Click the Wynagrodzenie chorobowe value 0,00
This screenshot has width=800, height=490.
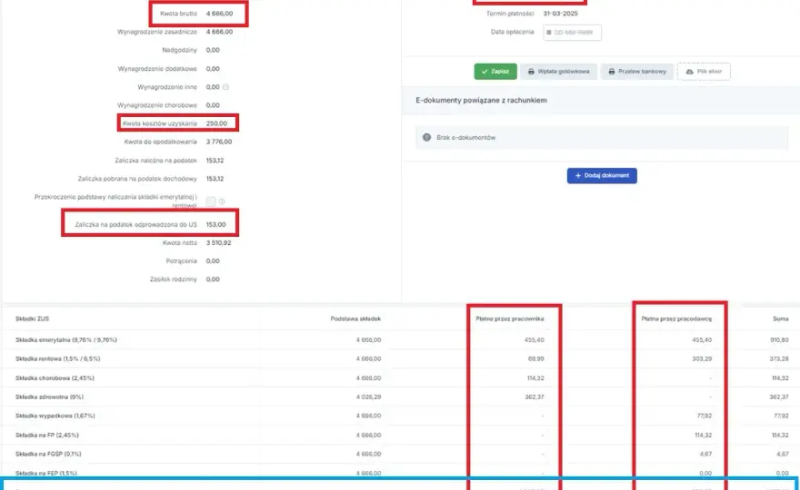pos(213,105)
